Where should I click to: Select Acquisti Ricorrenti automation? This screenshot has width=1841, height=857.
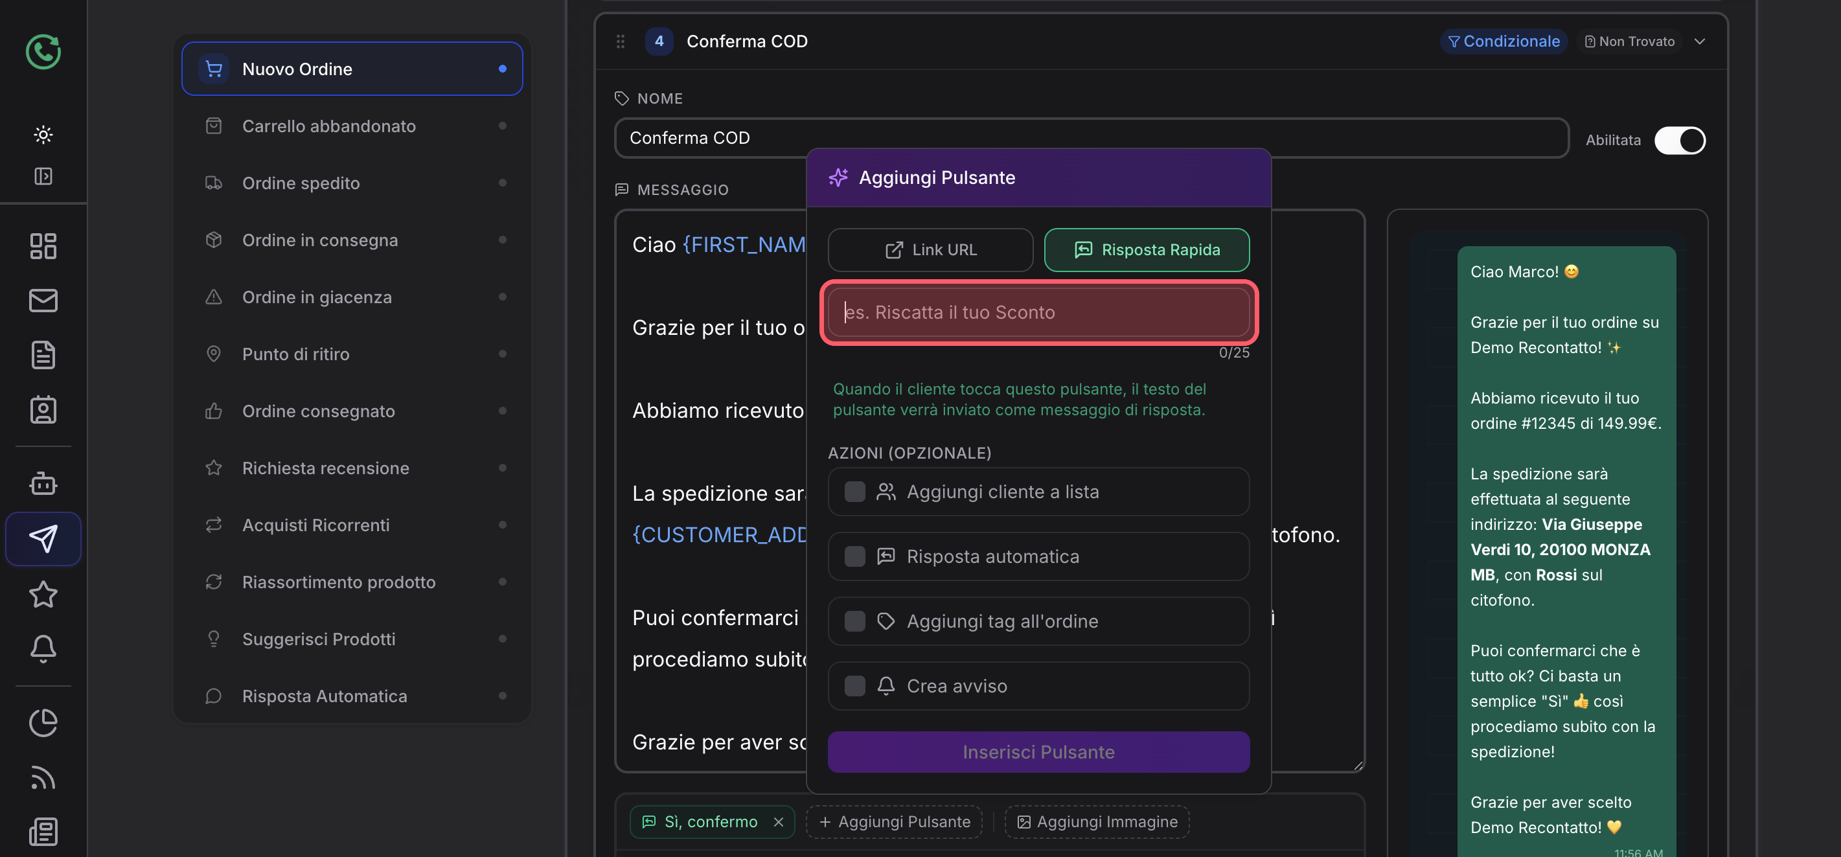coord(352,525)
